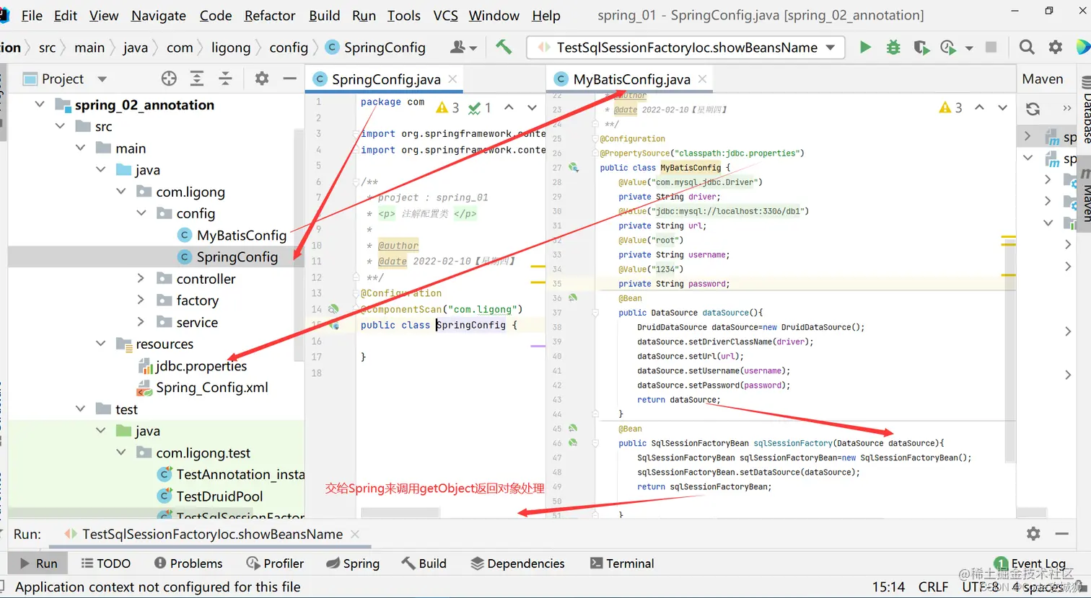The image size is (1091, 598).
Task: Close the MyBatisConfig.java tab
Action: click(702, 79)
